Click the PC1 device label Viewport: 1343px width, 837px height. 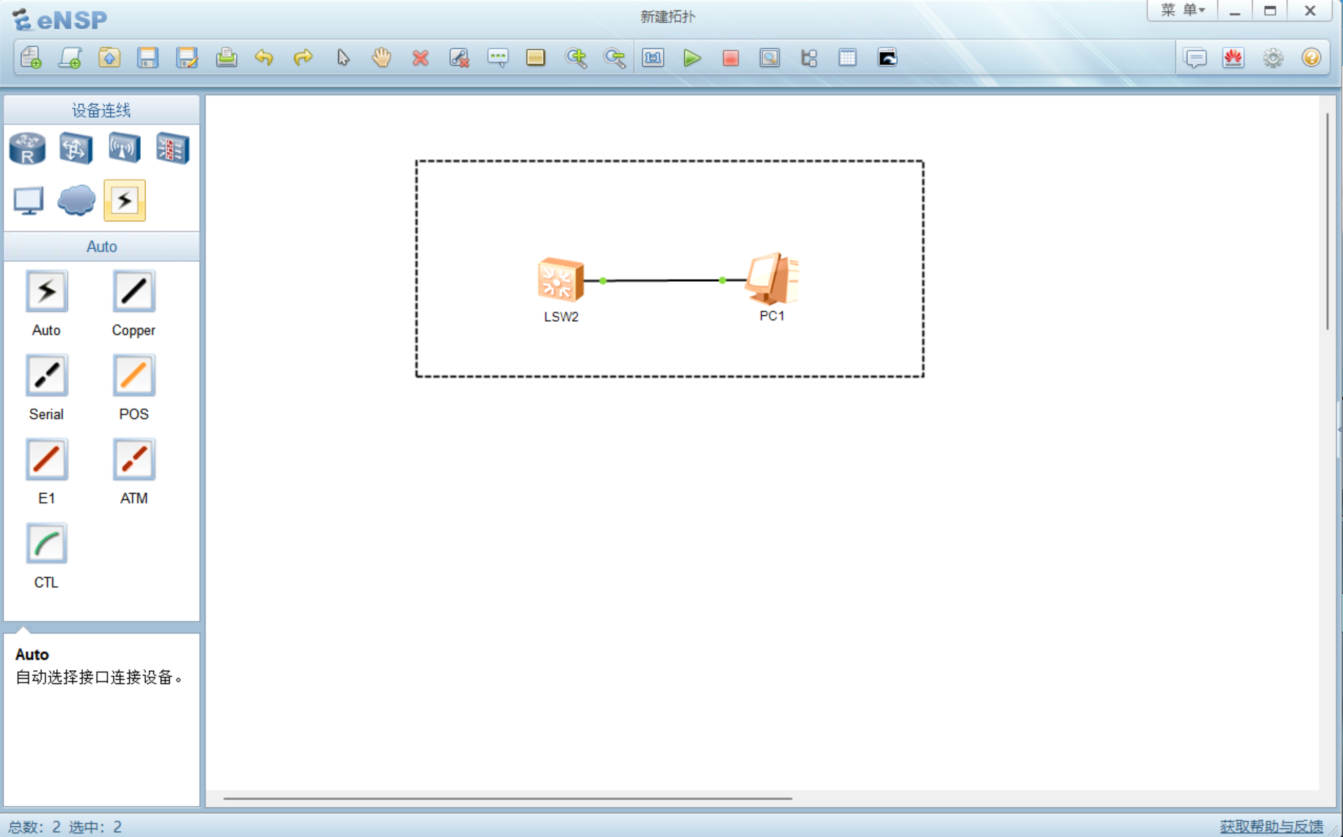pyautogui.click(x=772, y=316)
